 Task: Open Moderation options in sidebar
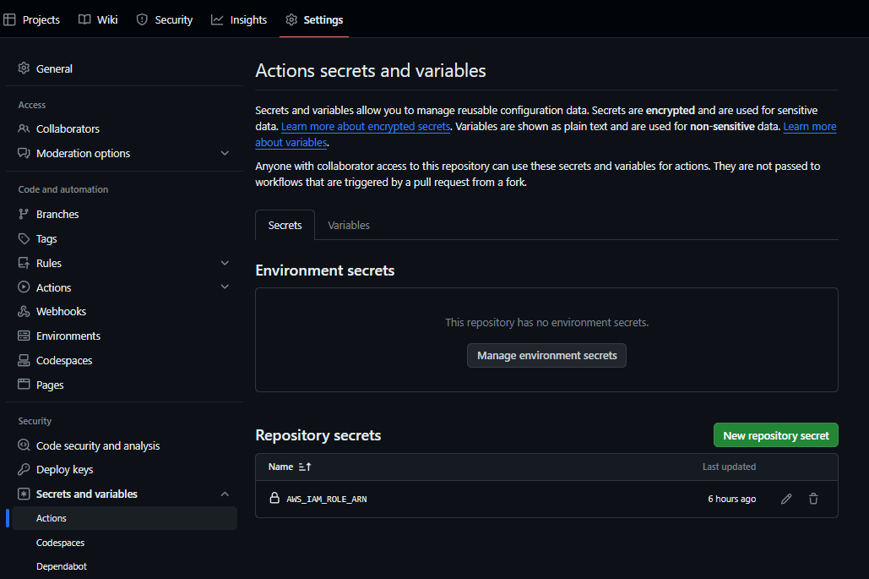83,153
